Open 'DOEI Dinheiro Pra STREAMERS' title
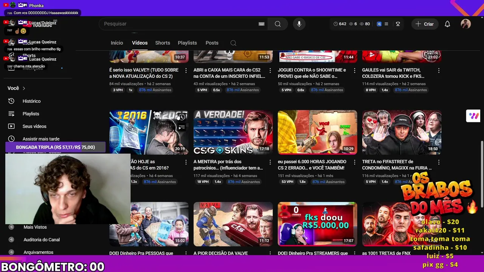The height and width of the screenshot is (272, 484). click(313, 253)
